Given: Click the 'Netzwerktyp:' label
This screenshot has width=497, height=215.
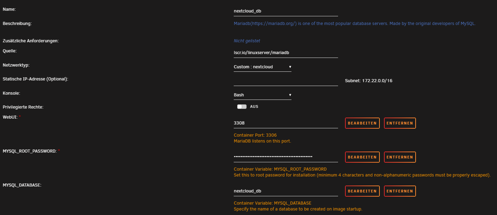Looking at the screenshot, I should point(16,65).
